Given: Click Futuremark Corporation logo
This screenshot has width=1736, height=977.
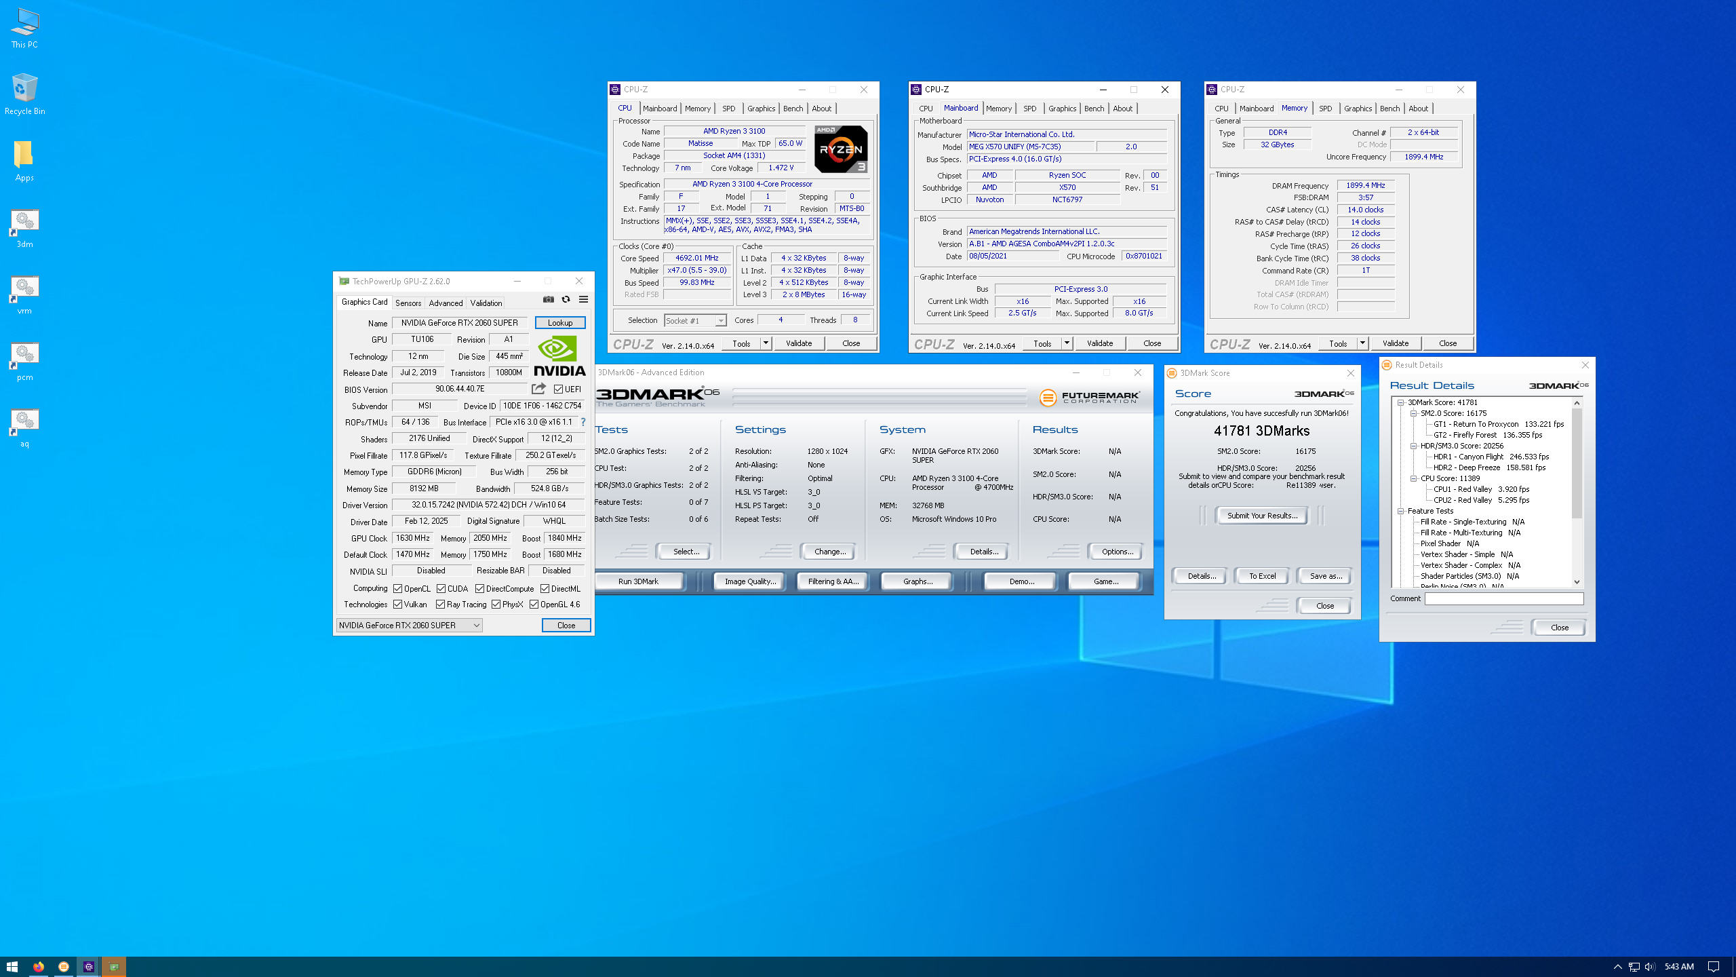Looking at the screenshot, I should [1090, 397].
